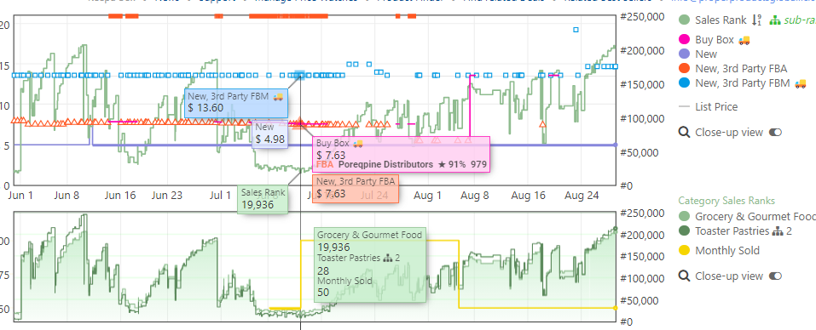This screenshot has width=816, height=330.
Task: Toggle the 'New, 3rd Party FBA' legend label
Action: pyautogui.click(x=741, y=69)
